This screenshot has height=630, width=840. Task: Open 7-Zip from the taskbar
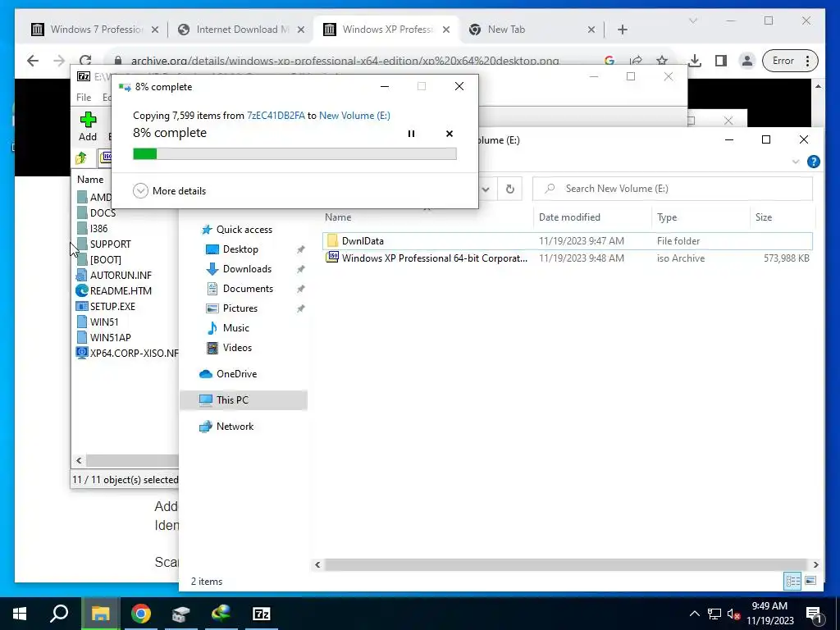(x=262, y=614)
